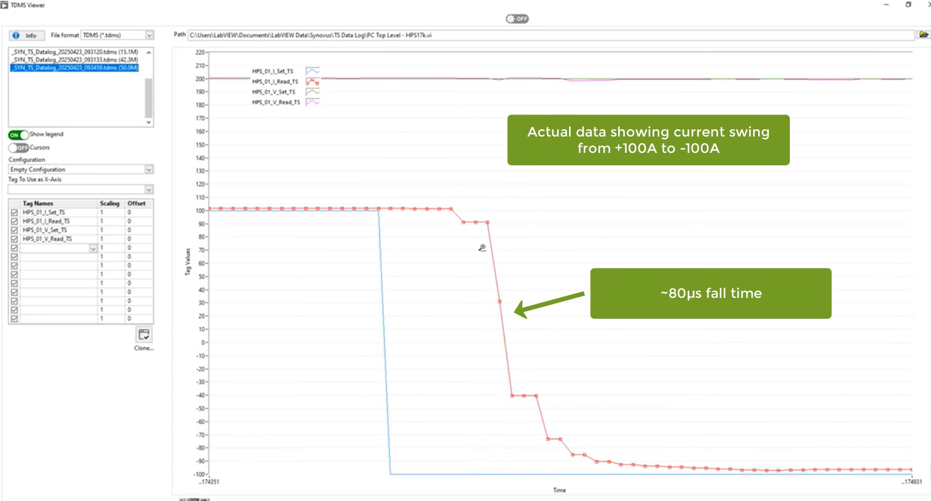Click HPS_01_I_Read_TS legend plot icon
The height and width of the screenshot is (501, 931).
(313, 81)
